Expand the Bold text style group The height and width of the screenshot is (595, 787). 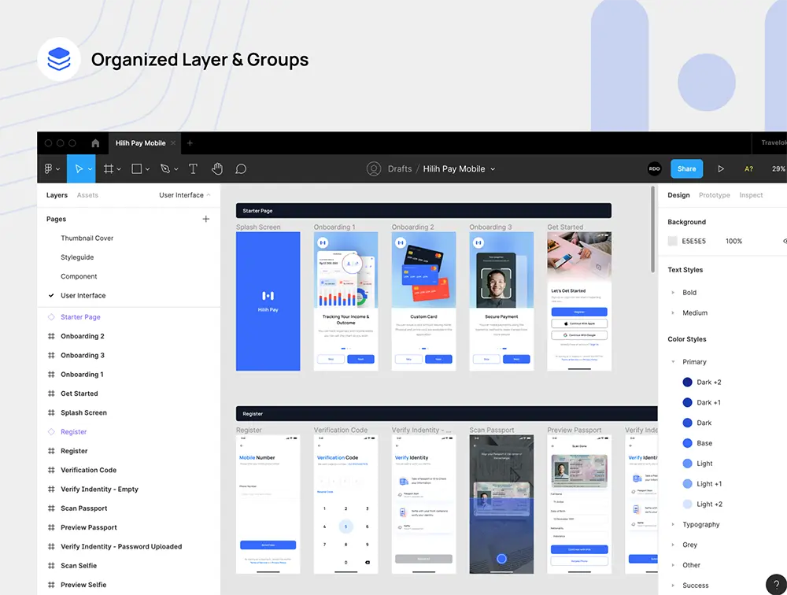673,293
